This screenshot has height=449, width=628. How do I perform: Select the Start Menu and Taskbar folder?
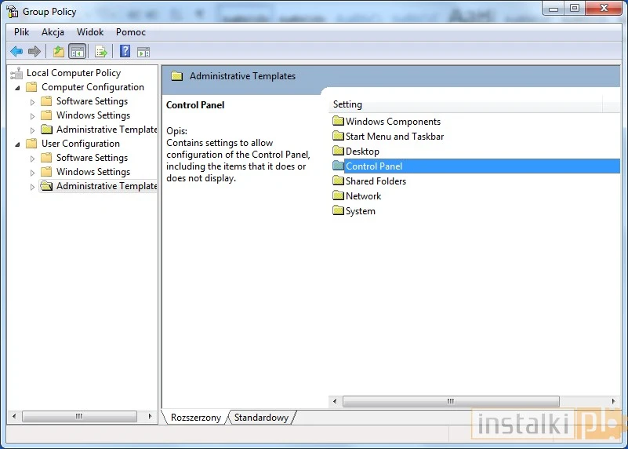394,137
